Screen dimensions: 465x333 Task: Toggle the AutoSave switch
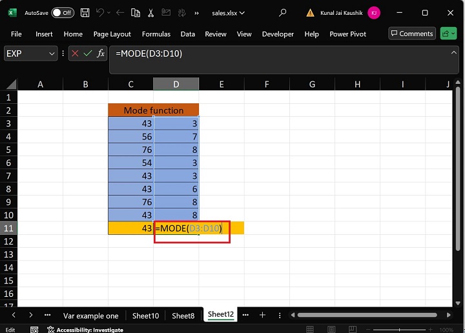pos(63,13)
